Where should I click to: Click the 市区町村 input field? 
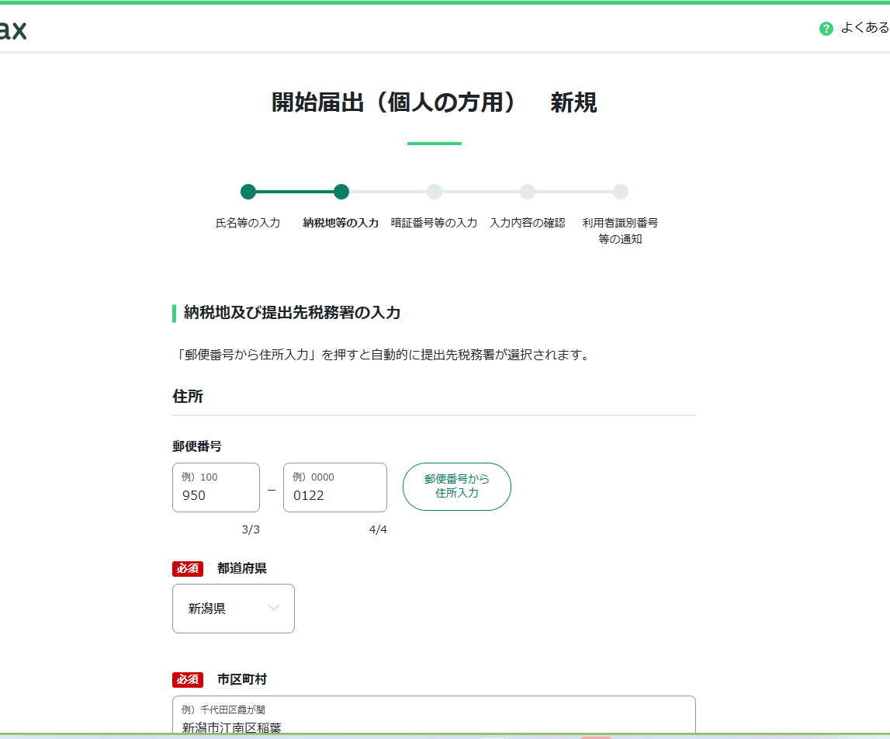click(434, 715)
